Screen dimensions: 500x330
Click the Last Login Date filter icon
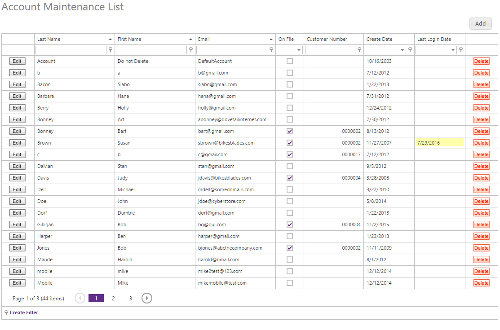[x=461, y=50]
